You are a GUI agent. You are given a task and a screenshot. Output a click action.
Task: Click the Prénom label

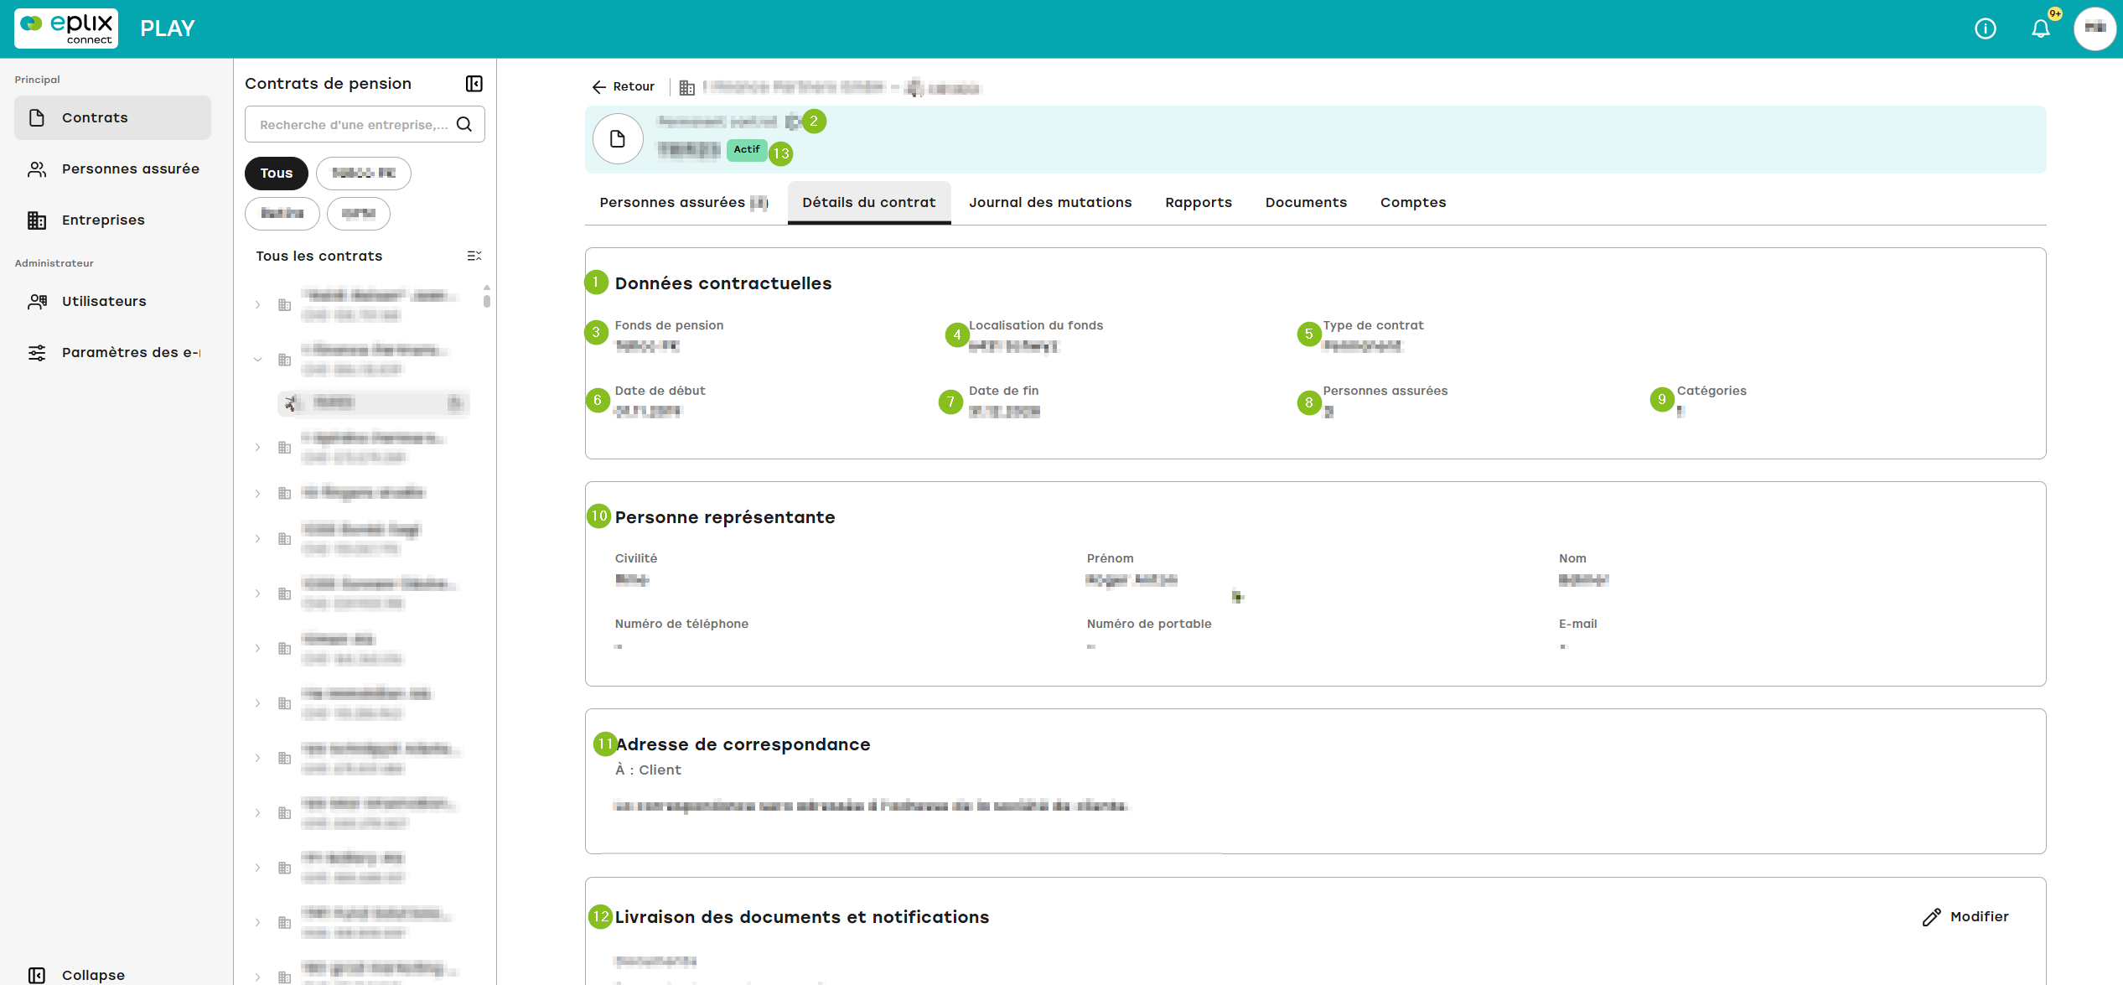click(1110, 558)
